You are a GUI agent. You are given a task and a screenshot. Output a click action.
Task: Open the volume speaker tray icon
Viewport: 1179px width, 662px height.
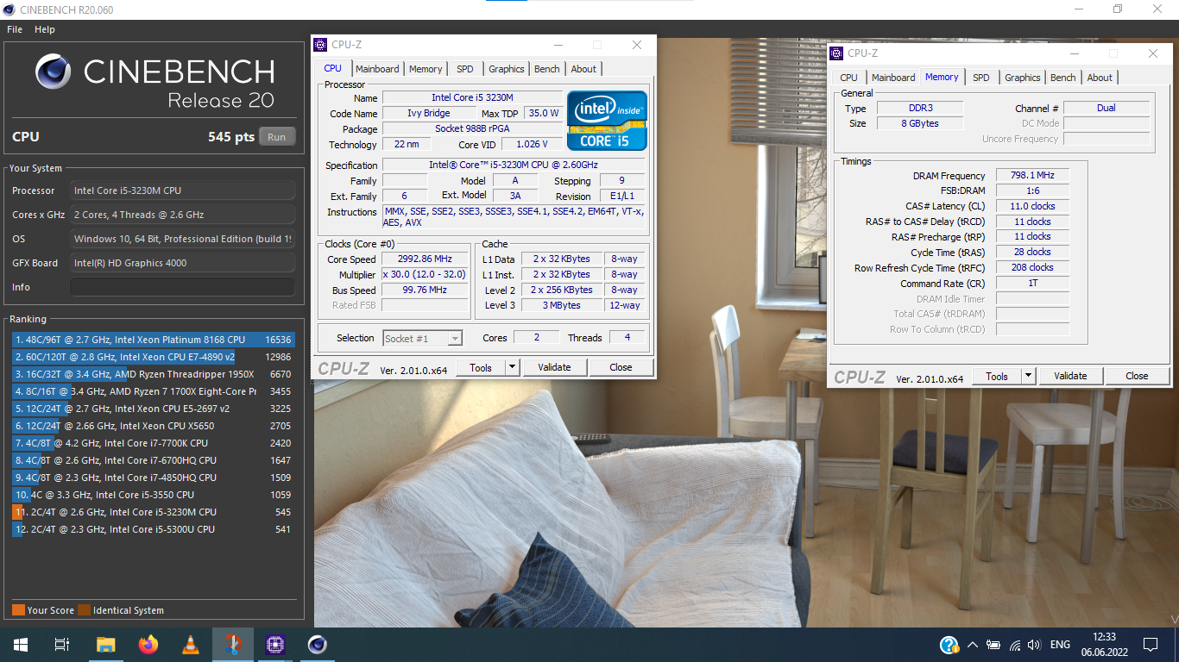[1034, 645]
